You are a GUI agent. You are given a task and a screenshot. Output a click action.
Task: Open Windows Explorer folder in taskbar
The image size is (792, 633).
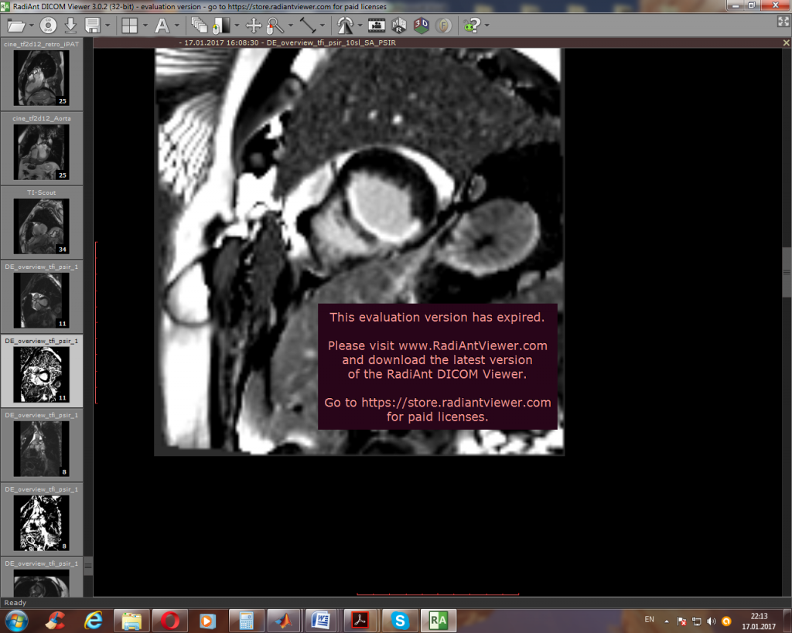[131, 621]
